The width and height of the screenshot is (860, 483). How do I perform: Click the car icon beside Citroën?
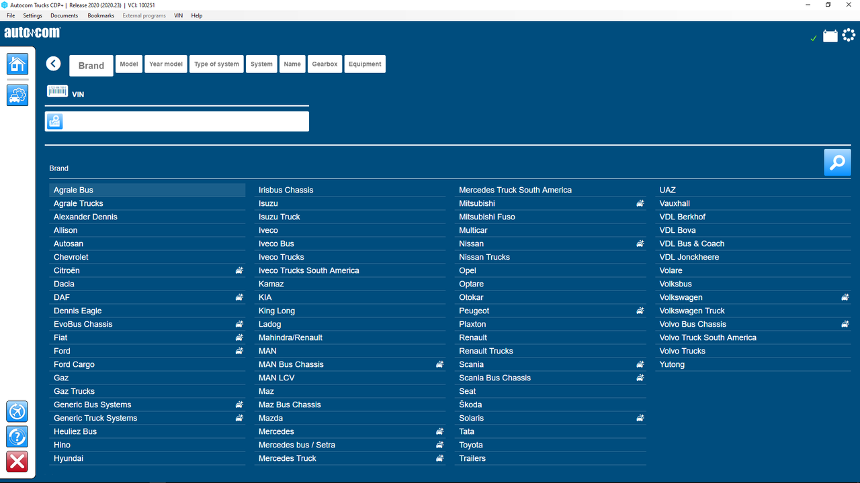click(x=239, y=270)
